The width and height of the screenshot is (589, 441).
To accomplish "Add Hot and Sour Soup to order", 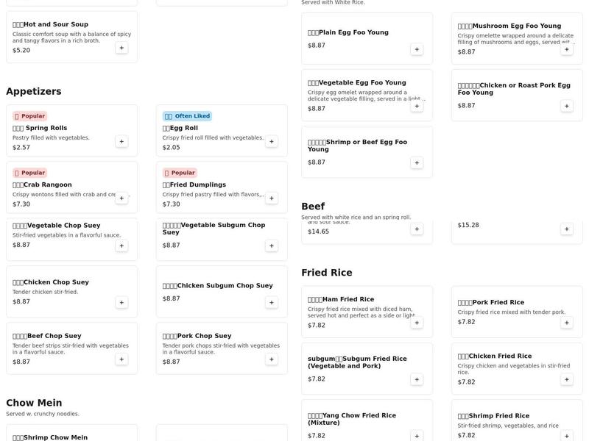I will tap(121, 48).
